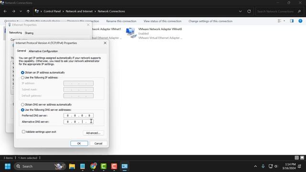
Task: Expand the address bar history dropdown
Action: 240,11
